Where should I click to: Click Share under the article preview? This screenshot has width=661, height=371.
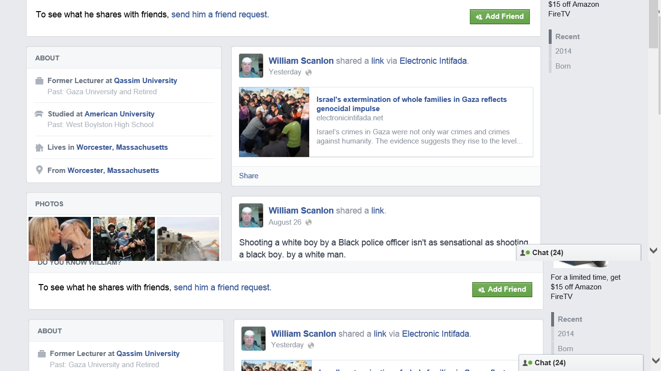pos(249,176)
